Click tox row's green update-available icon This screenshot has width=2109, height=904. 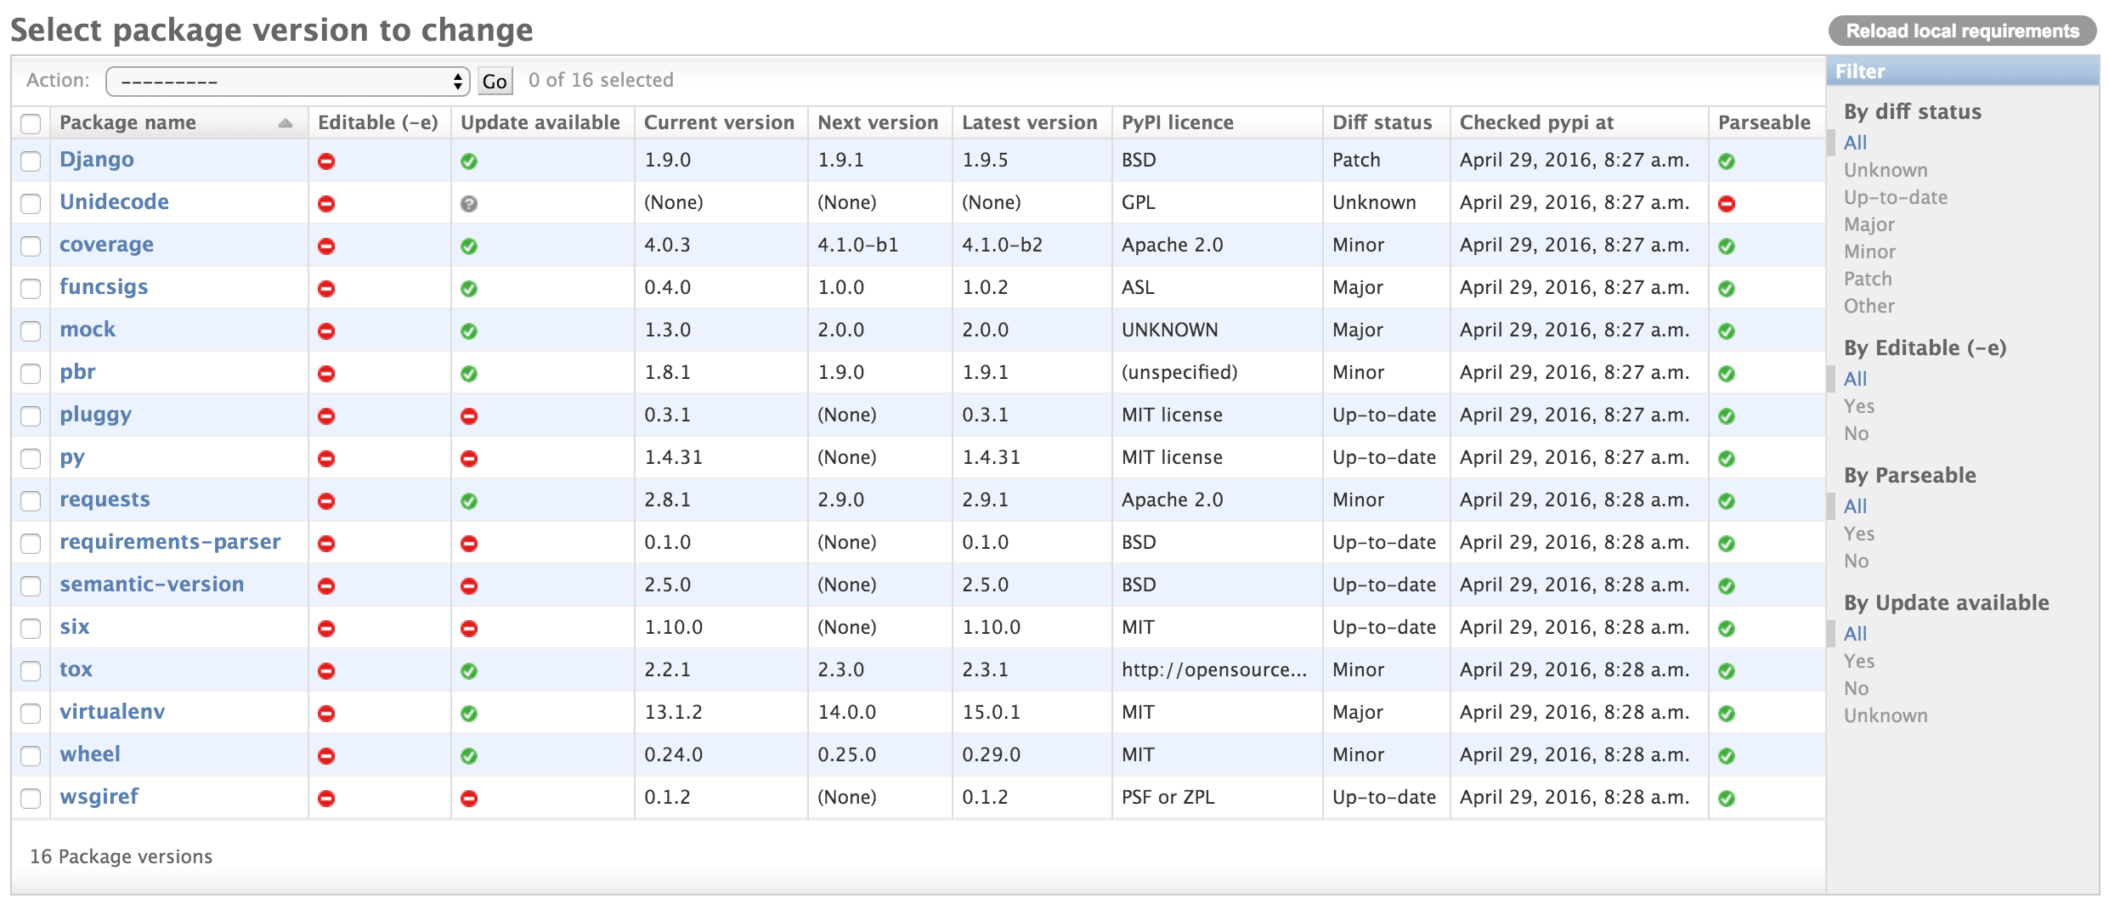coord(469,671)
